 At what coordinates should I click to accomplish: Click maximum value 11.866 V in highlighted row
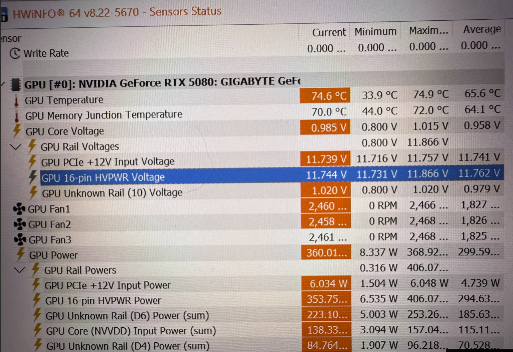point(427,173)
